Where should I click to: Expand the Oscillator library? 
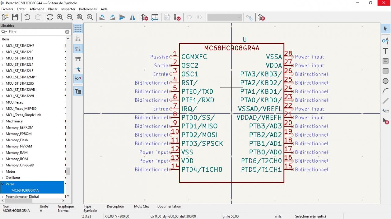tap(3, 178)
